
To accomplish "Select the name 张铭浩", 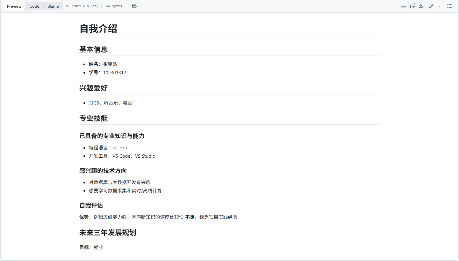I will click(x=110, y=64).
